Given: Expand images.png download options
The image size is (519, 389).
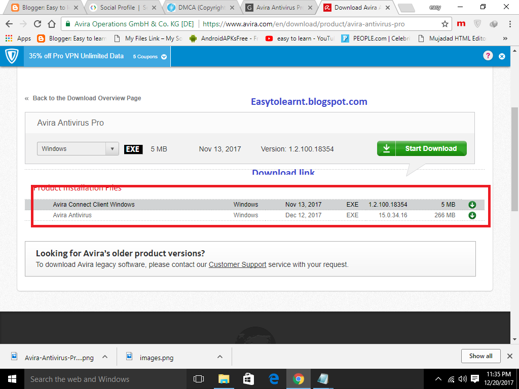Looking at the screenshot, I should 220,357.
